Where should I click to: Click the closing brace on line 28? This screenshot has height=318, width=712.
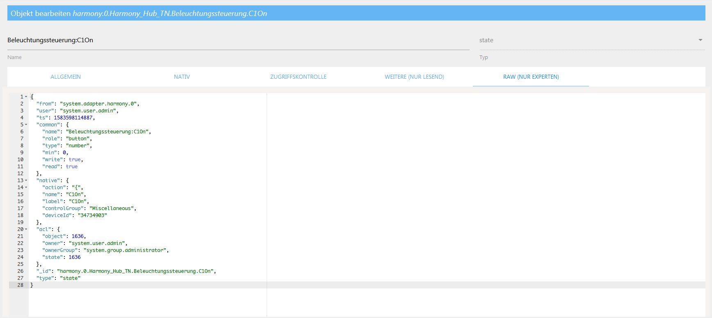(32, 285)
